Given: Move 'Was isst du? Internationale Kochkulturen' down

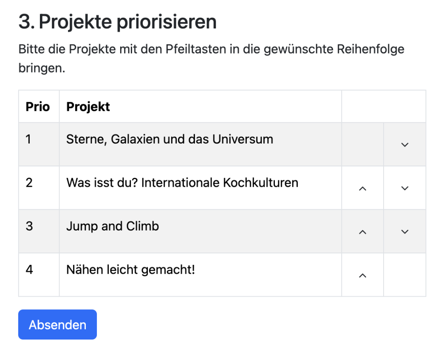Looking at the screenshot, I should [404, 188].
